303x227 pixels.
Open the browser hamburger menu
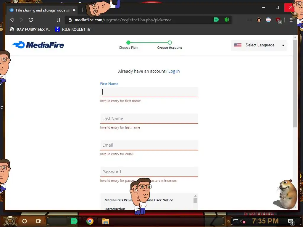pyautogui.click(x=291, y=20)
